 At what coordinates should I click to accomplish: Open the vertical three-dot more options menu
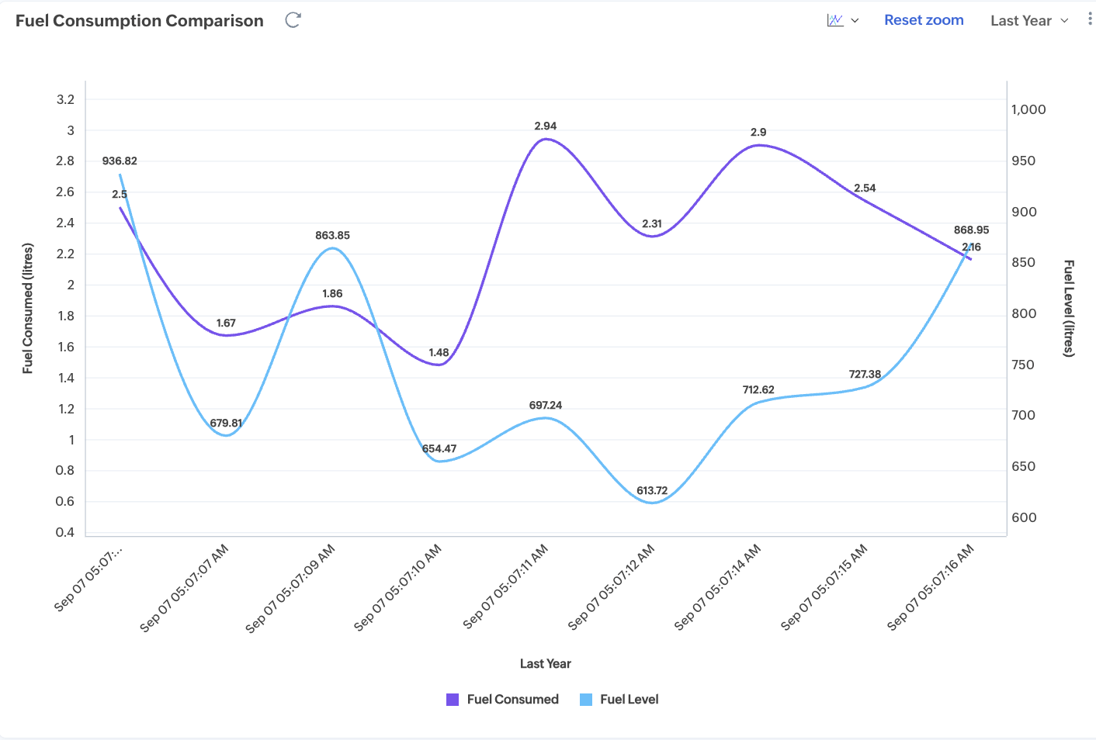coord(1090,19)
